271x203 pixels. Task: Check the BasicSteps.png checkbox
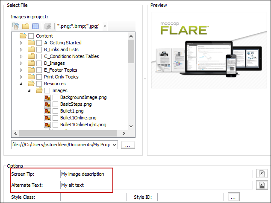(x=55, y=104)
